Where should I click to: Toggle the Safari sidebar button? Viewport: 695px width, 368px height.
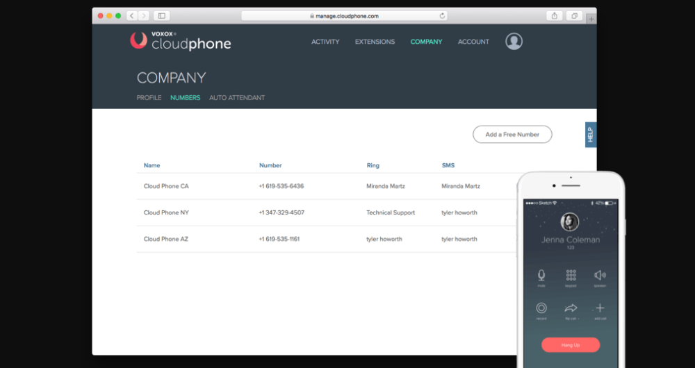[x=161, y=16]
